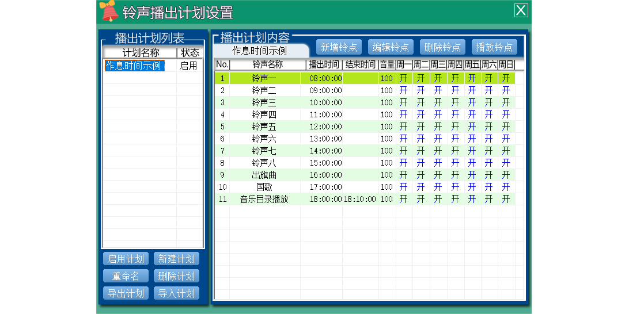Screen dimensions: 629x314
Task: Click the 导入计划 button
Action: [176, 293]
